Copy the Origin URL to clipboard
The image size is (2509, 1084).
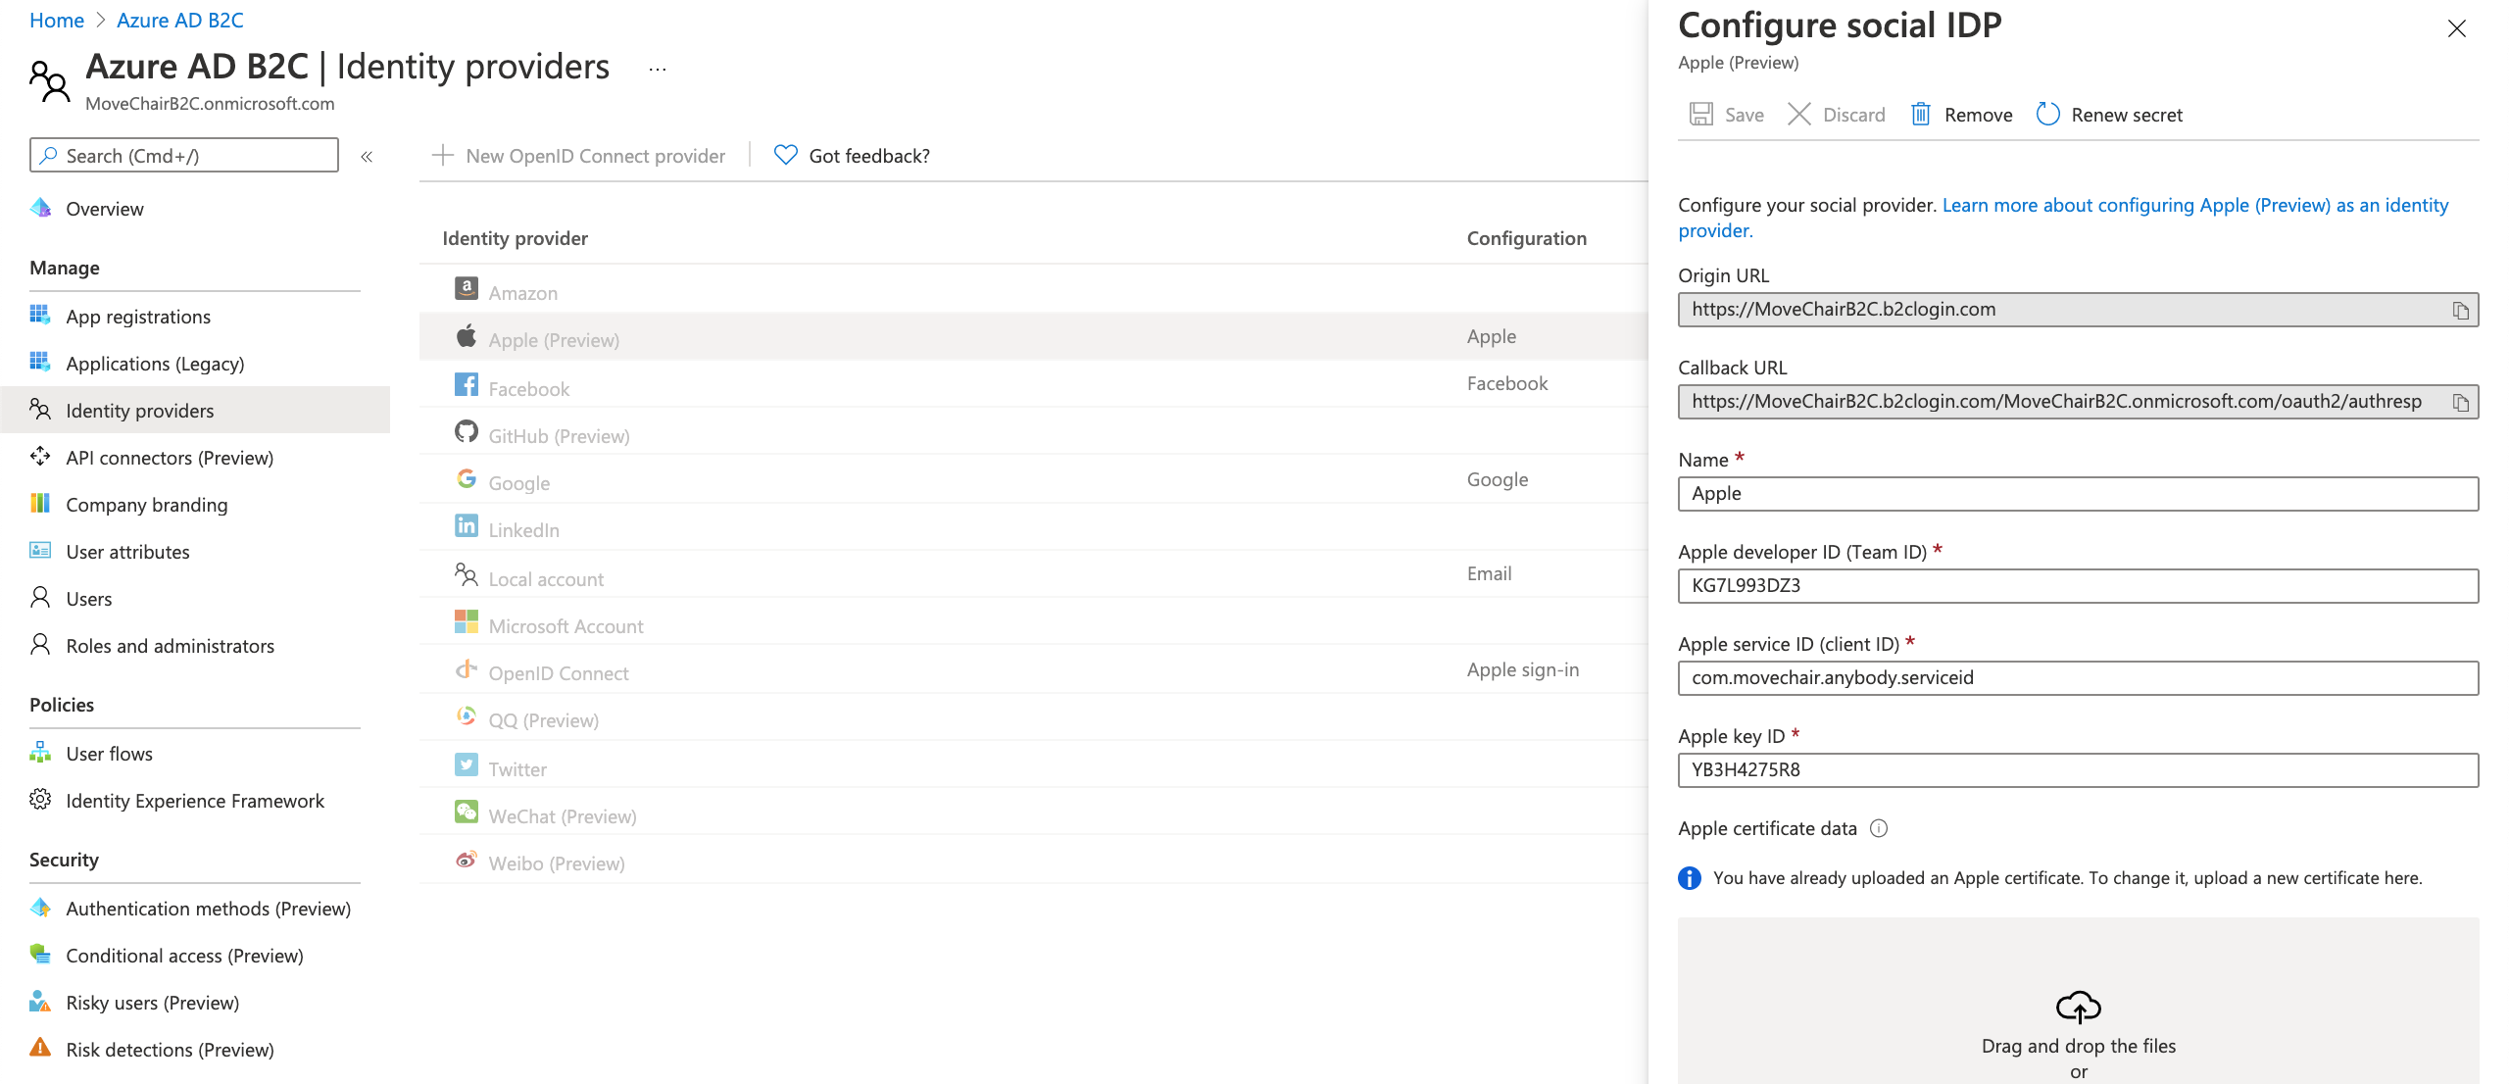pos(2460,310)
